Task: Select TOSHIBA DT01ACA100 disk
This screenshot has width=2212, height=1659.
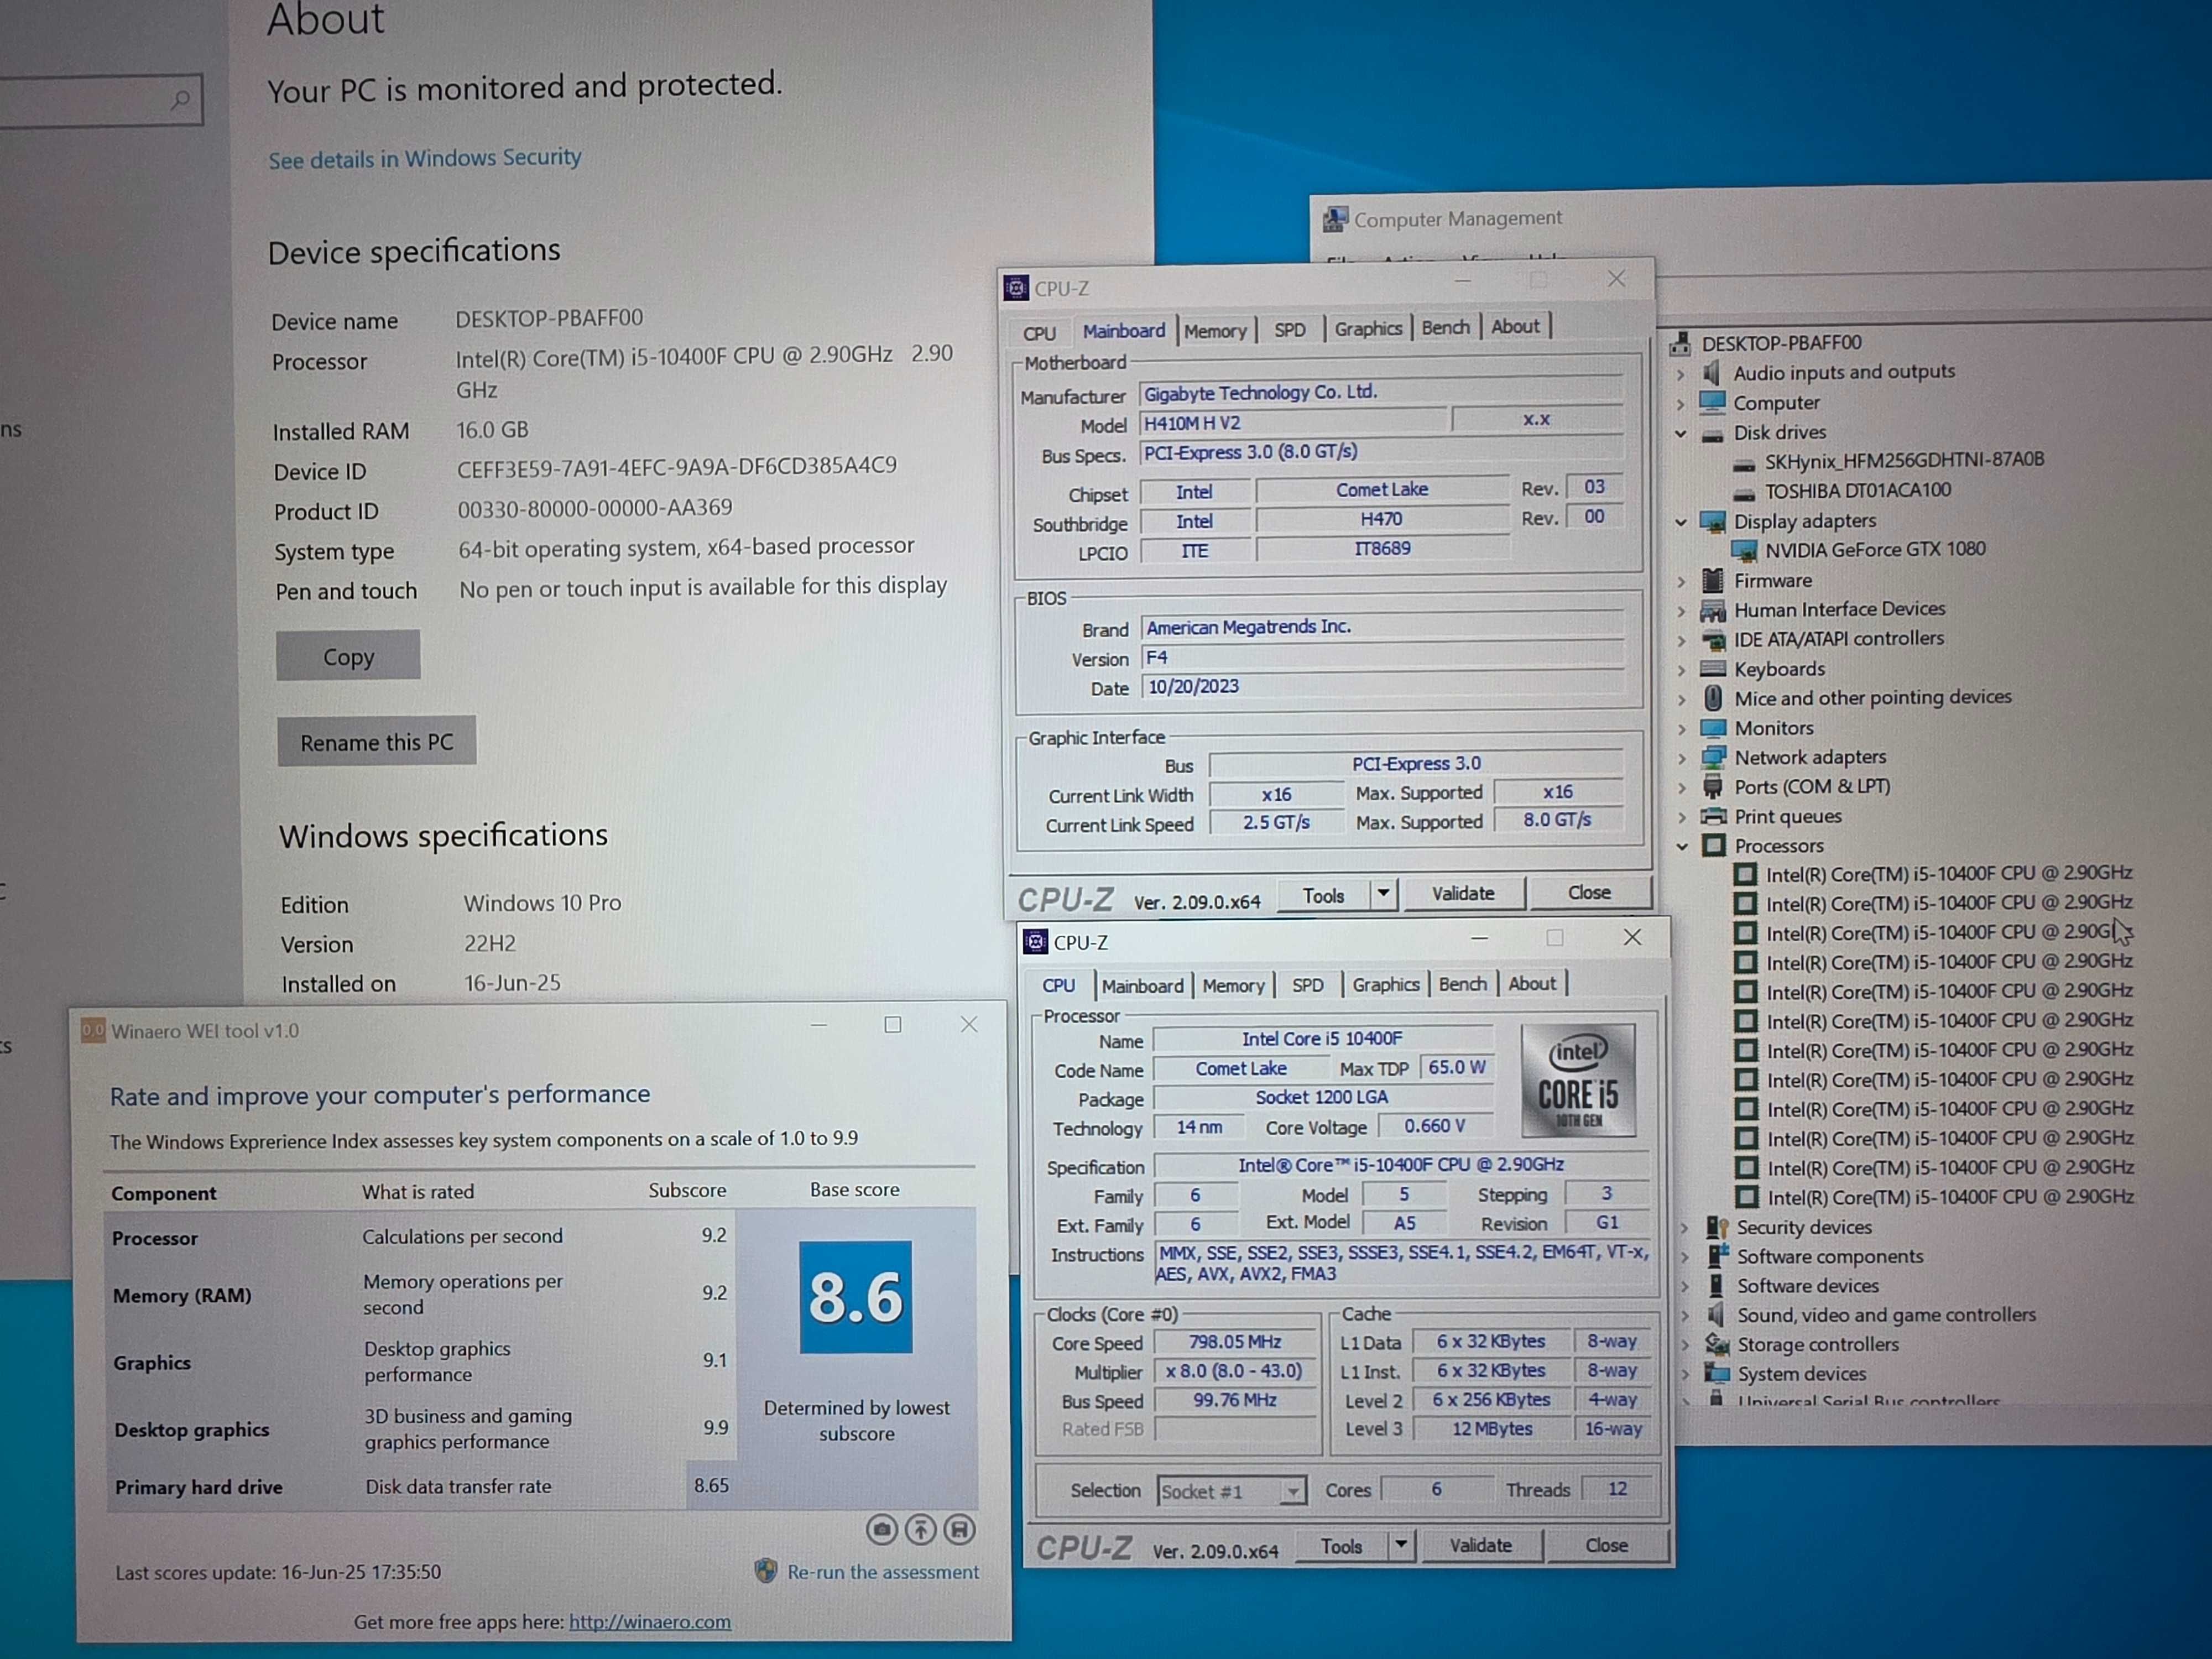Action: click(1857, 491)
